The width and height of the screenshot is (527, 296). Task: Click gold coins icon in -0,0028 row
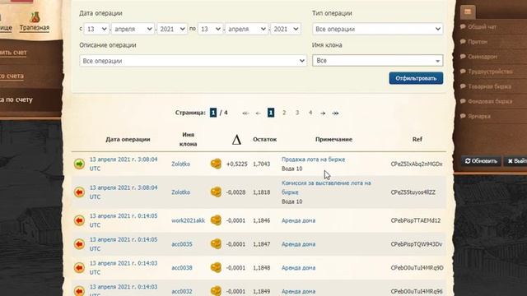(x=216, y=192)
